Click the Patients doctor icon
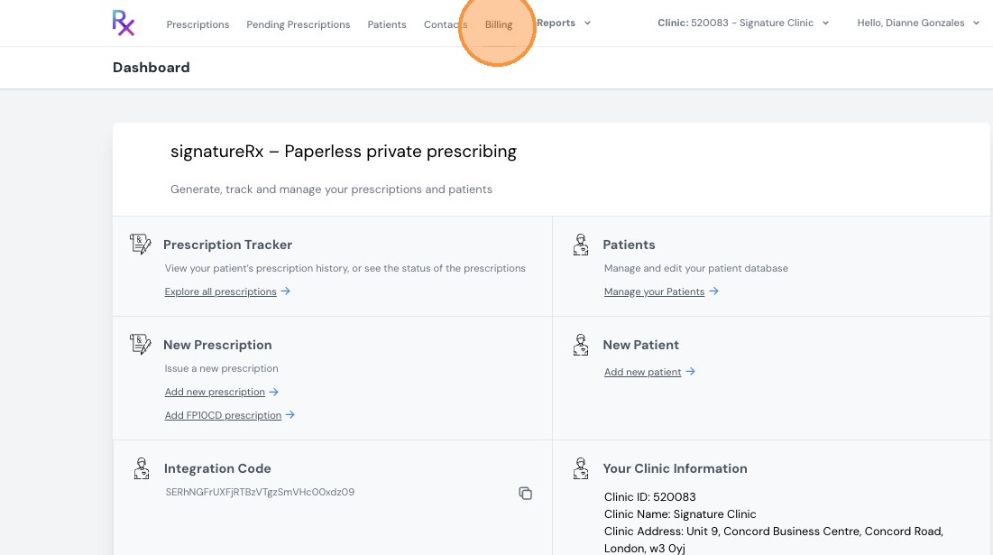The width and height of the screenshot is (993, 555). [581, 245]
